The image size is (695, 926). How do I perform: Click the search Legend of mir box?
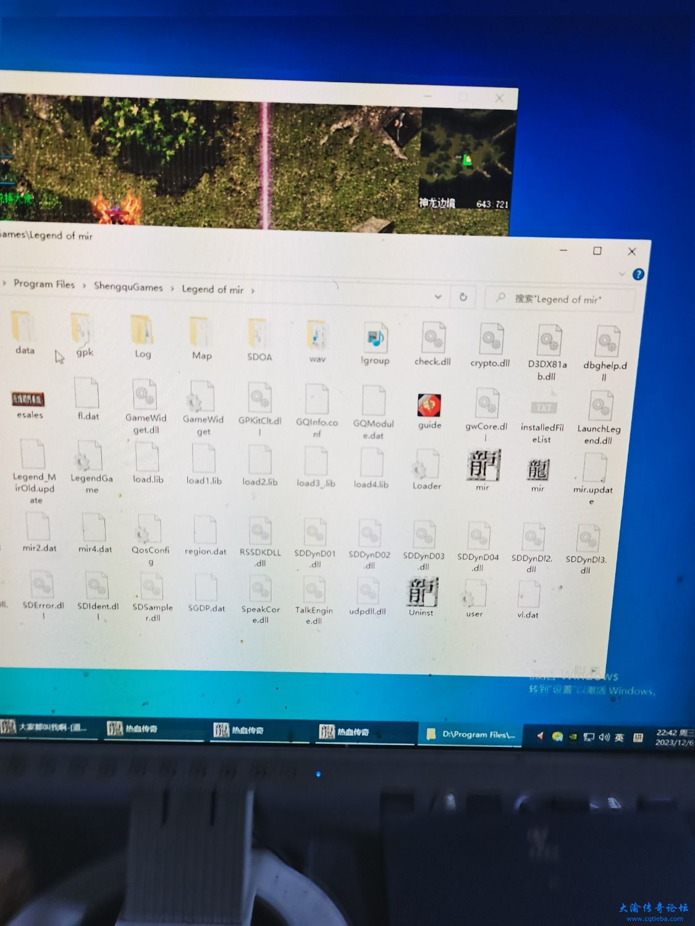click(x=560, y=299)
